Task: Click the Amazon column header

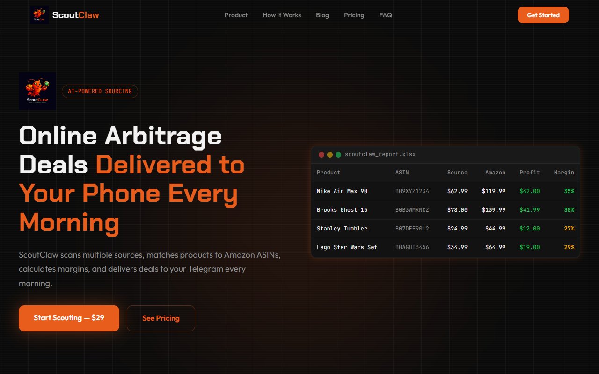Action: pos(495,173)
